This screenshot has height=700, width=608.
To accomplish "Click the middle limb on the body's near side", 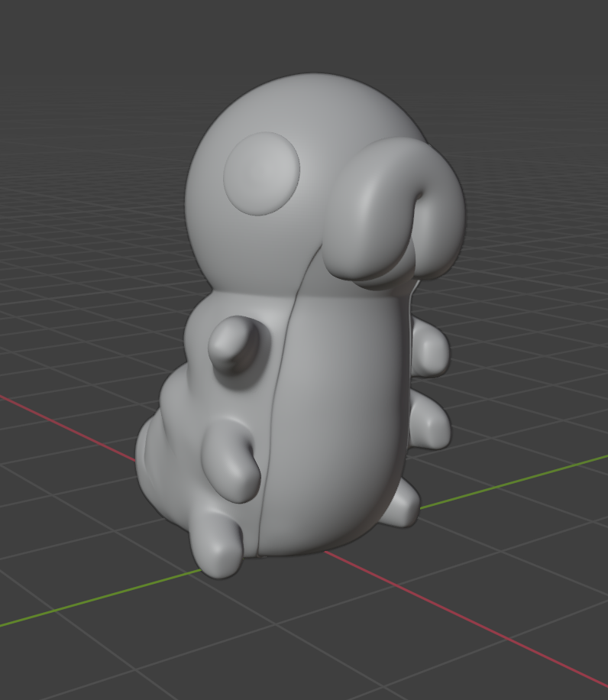I will pyautogui.click(x=231, y=460).
